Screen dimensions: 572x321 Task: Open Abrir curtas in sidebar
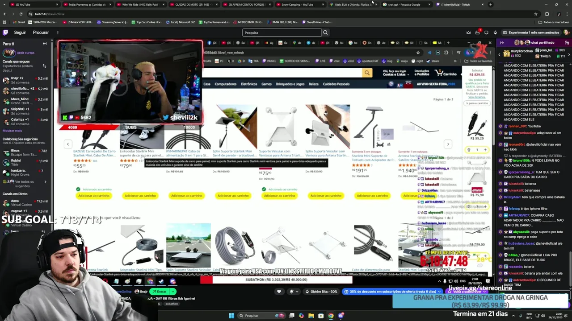pos(25,53)
